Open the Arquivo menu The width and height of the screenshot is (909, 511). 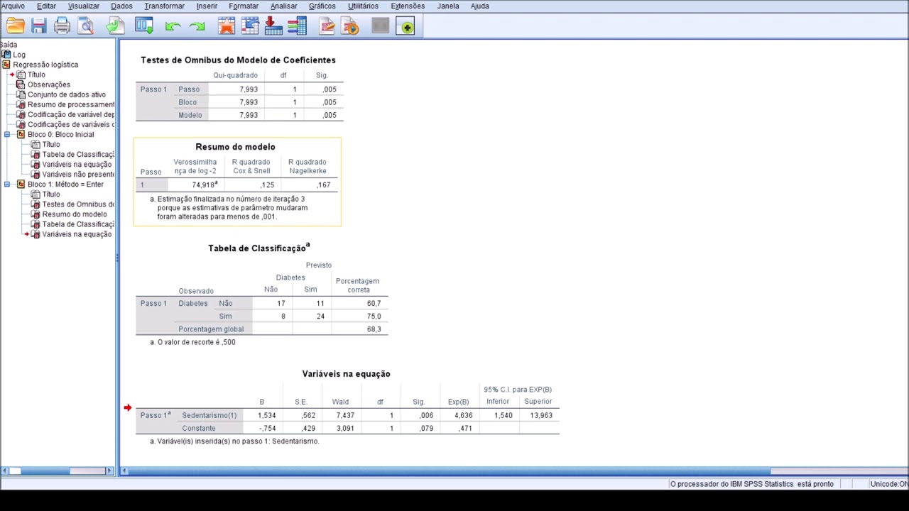click(13, 6)
